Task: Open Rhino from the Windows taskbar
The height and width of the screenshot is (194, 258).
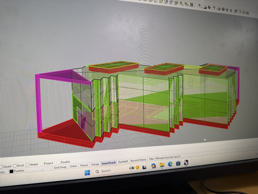Action: point(186,162)
